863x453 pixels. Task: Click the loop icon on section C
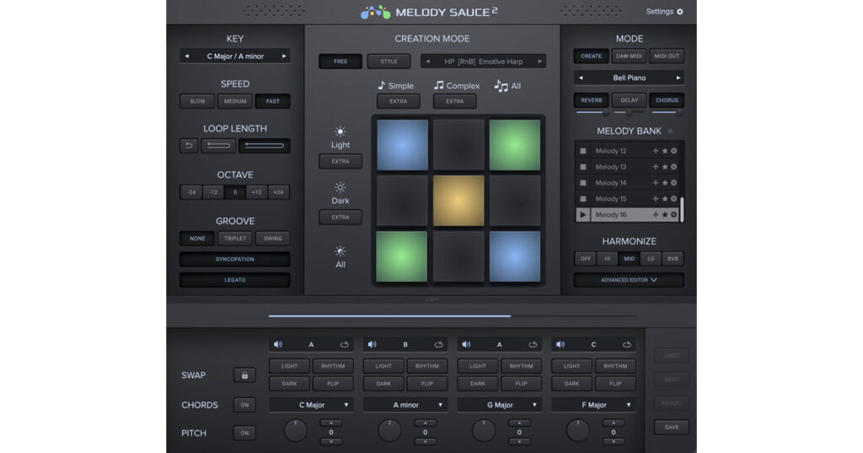(627, 344)
